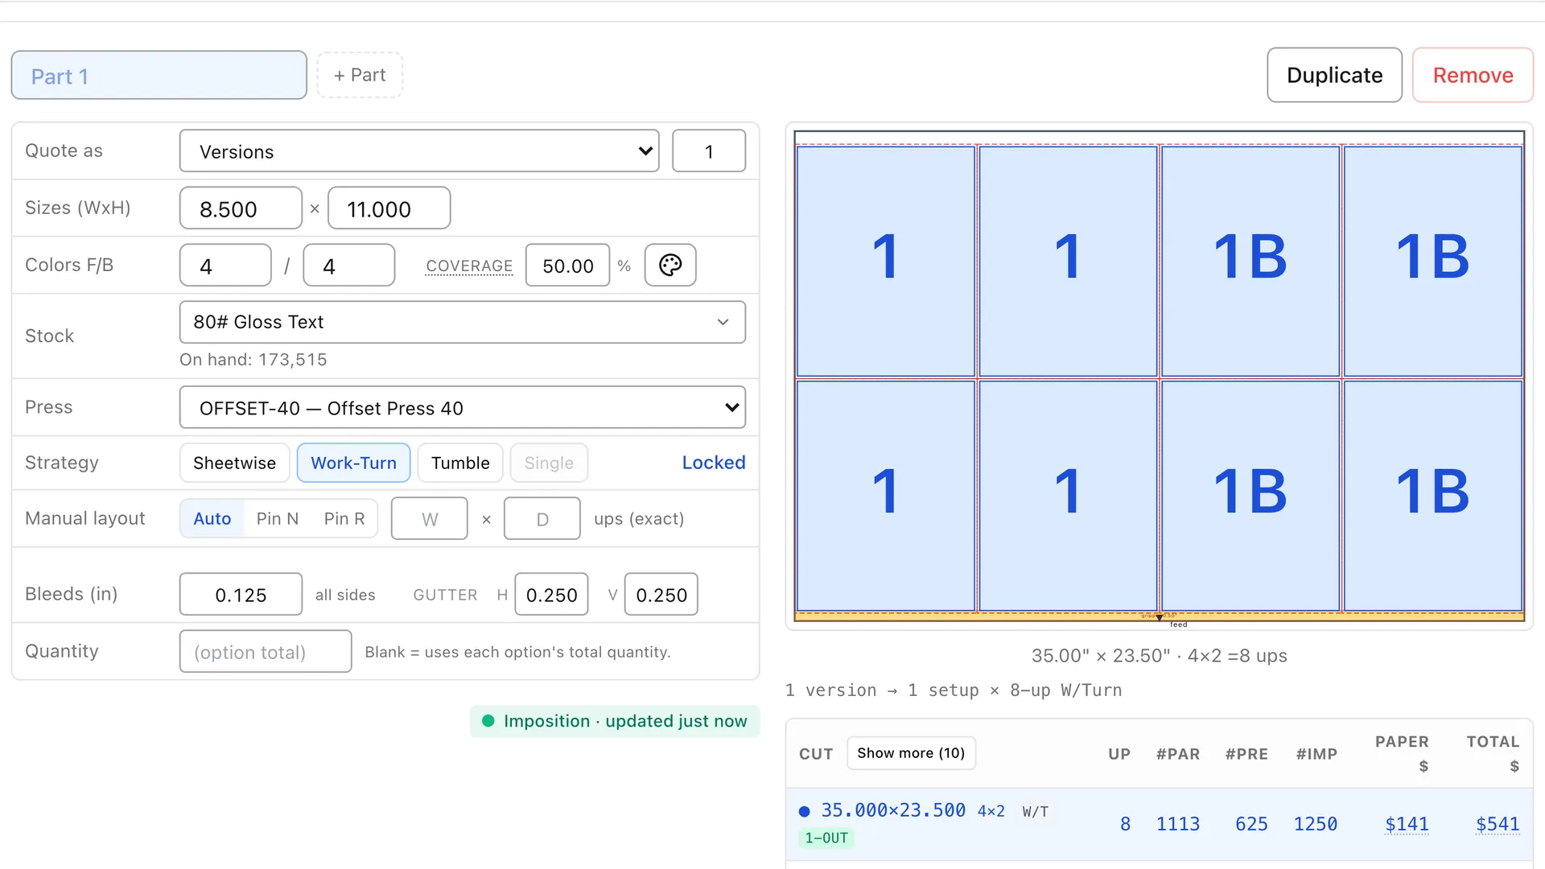Select the Work-Turn strategy
The image size is (1545, 869).
pyautogui.click(x=353, y=463)
